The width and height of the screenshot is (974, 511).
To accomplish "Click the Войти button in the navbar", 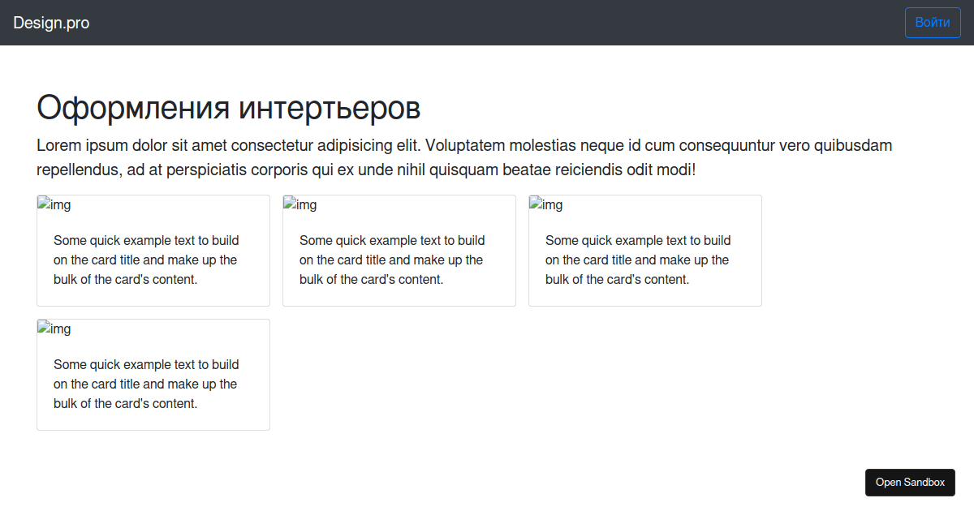I will coord(932,22).
